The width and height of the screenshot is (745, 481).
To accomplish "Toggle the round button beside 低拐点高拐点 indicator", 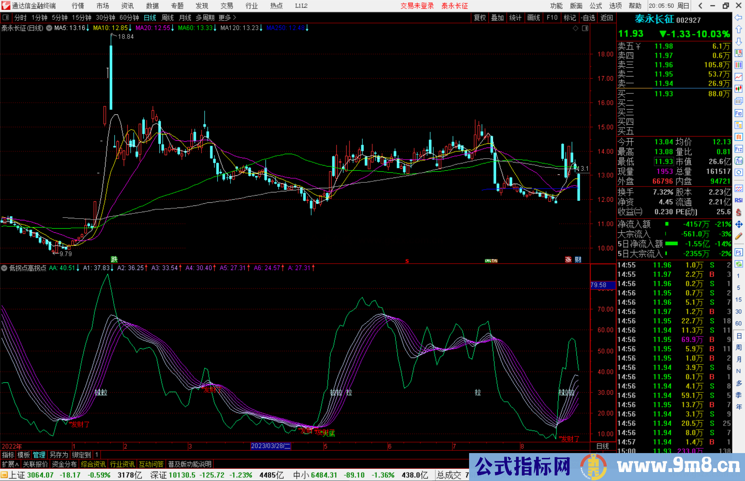I will pos(4,268).
